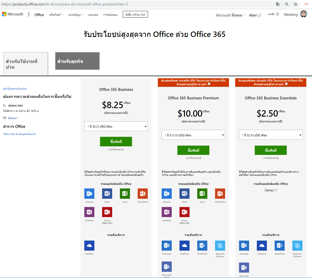Image resolution: width=312 pixels, height=278 pixels.
Task: Click the Exchange icon in Business Essentials column
Action: point(244,245)
